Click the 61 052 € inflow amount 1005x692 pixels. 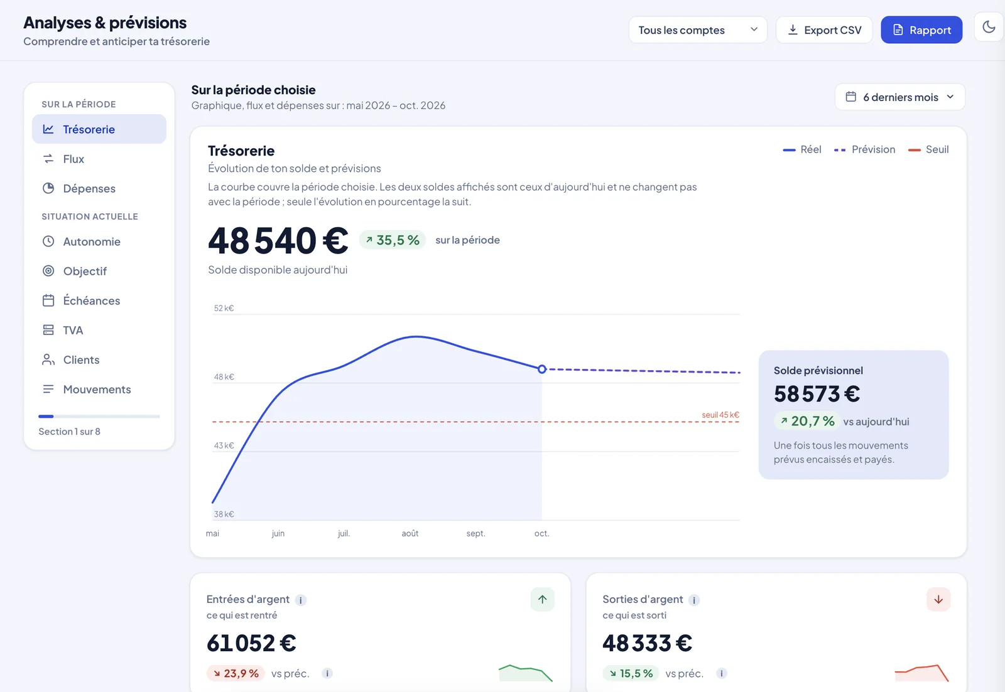pos(251,643)
